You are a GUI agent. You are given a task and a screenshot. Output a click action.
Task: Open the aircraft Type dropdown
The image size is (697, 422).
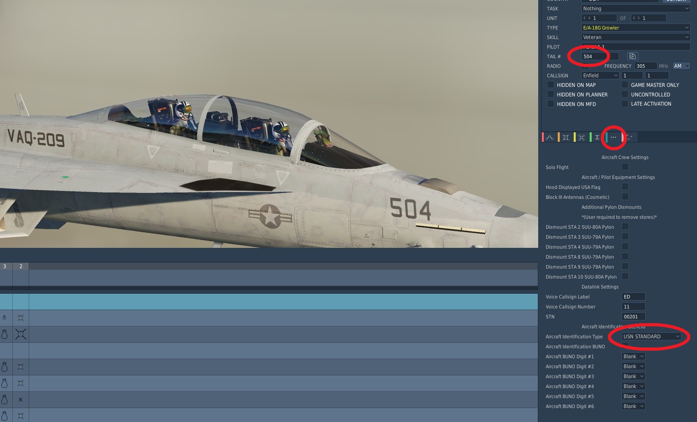(636, 27)
